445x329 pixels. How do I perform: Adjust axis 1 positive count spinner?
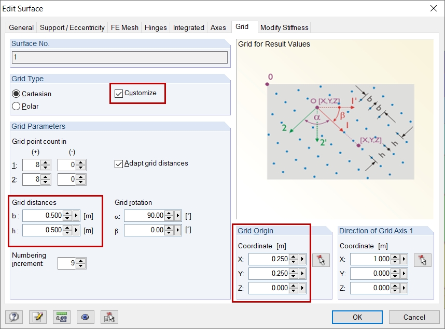click(x=46, y=165)
